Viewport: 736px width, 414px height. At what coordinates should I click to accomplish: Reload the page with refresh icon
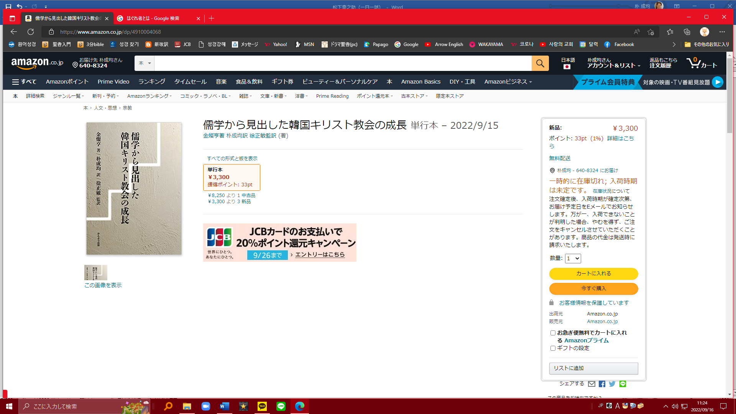point(31,32)
